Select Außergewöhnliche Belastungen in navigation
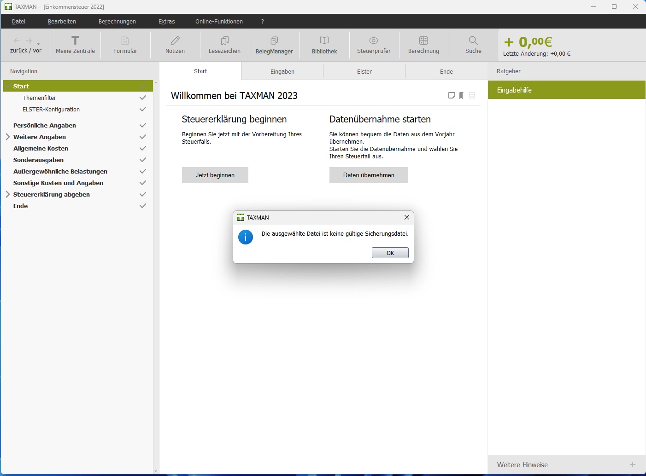 point(60,171)
